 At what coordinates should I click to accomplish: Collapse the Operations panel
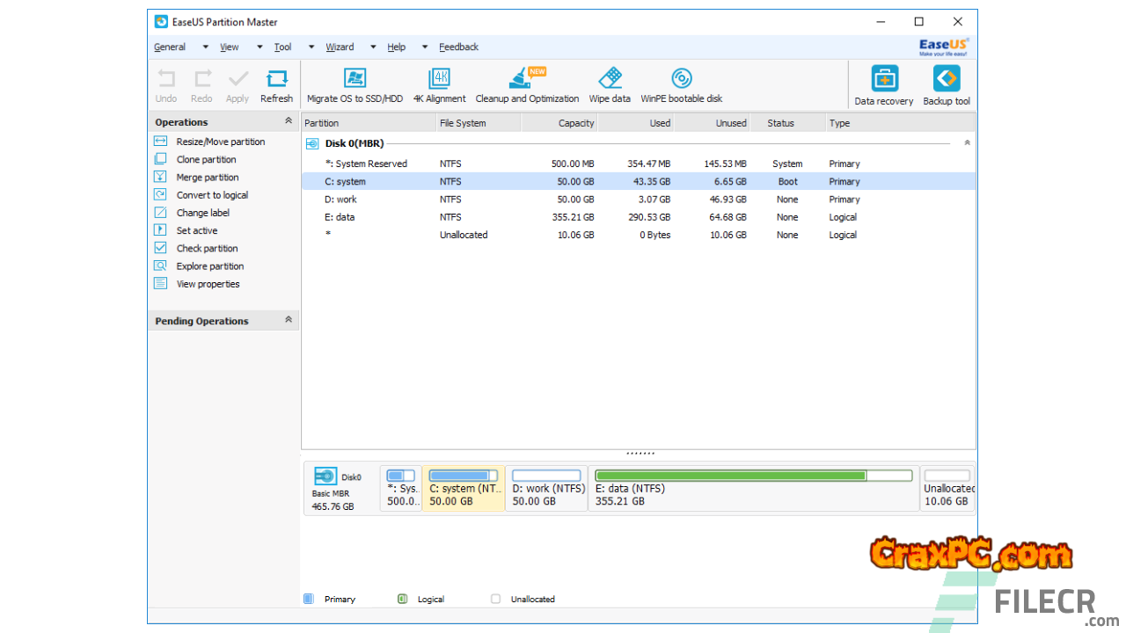pyautogui.click(x=288, y=121)
